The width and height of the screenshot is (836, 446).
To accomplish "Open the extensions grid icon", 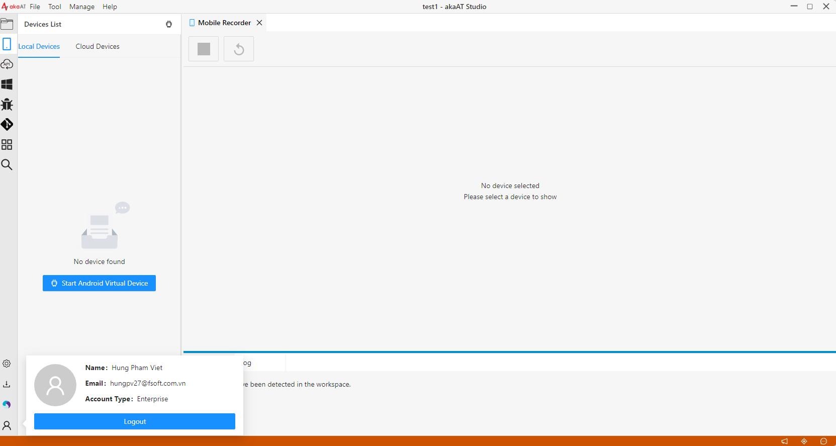I will (x=7, y=145).
